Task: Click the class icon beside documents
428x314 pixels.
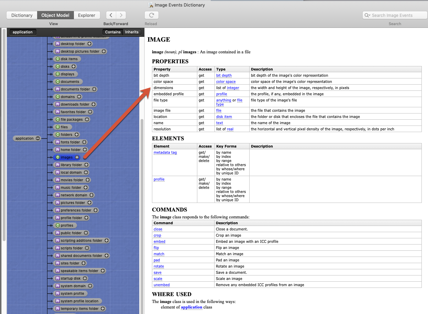Action: 58,82
